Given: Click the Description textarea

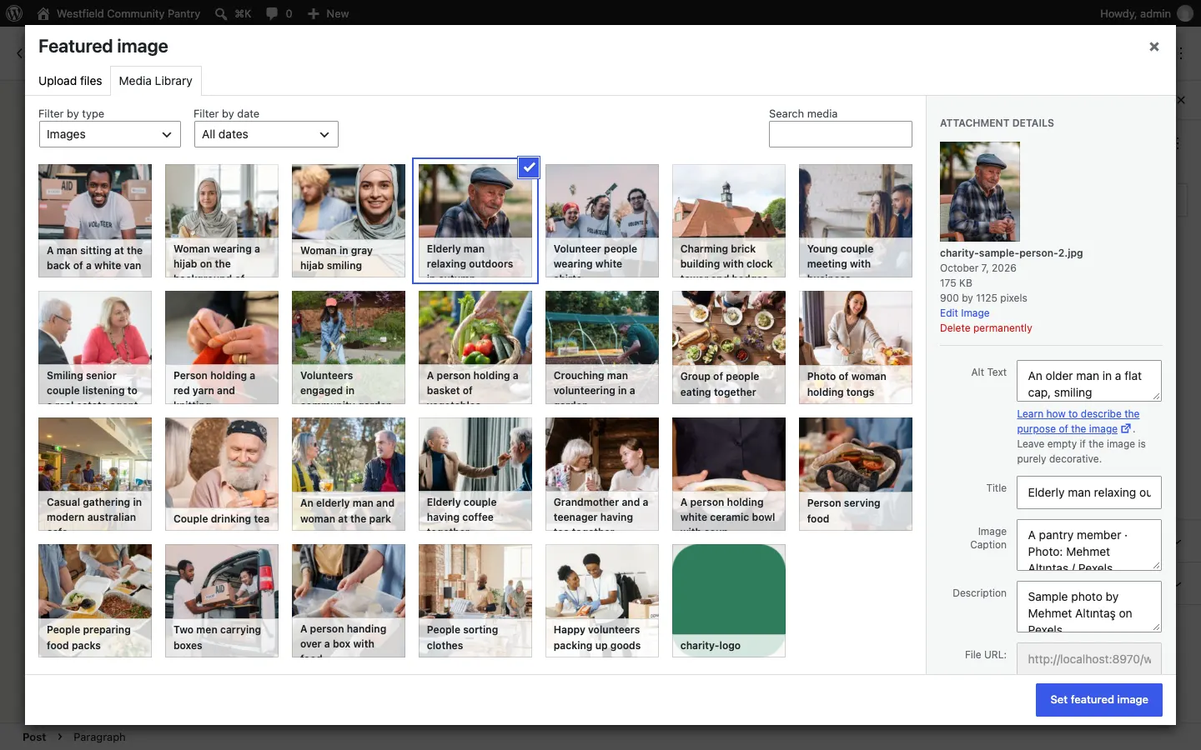Looking at the screenshot, I should click(1089, 607).
